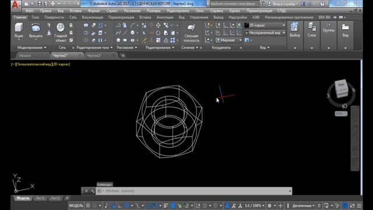Activate the Вращать (Revolve) tool
Viewport: 373px width, 210px height.
click(36, 30)
